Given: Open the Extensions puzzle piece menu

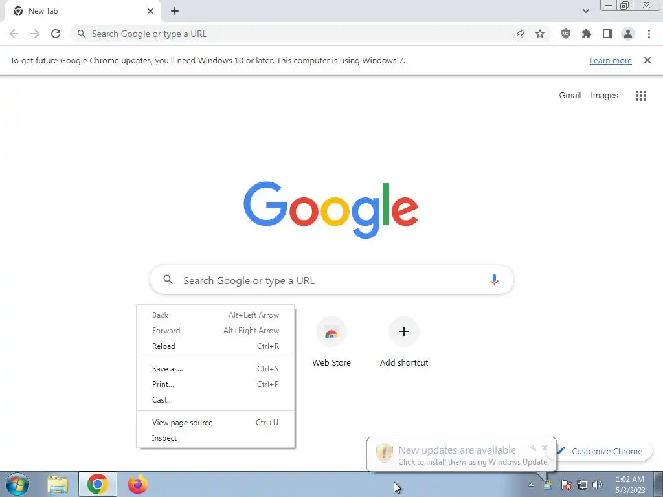Looking at the screenshot, I should coord(587,34).
